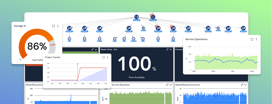
Task: Select the adservice pod node in topology
Action: [x=188, y=28]
